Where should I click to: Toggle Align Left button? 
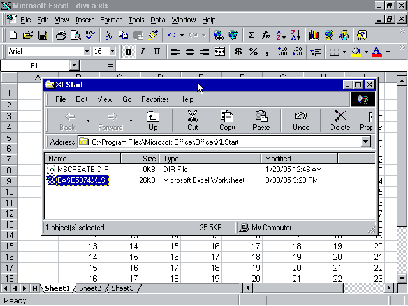pos(175,52)
